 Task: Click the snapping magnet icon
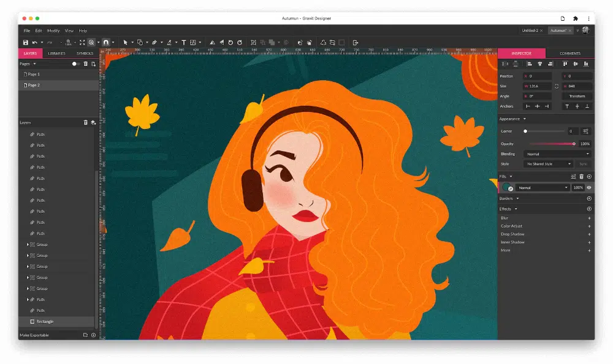click(x=106, y=42)
